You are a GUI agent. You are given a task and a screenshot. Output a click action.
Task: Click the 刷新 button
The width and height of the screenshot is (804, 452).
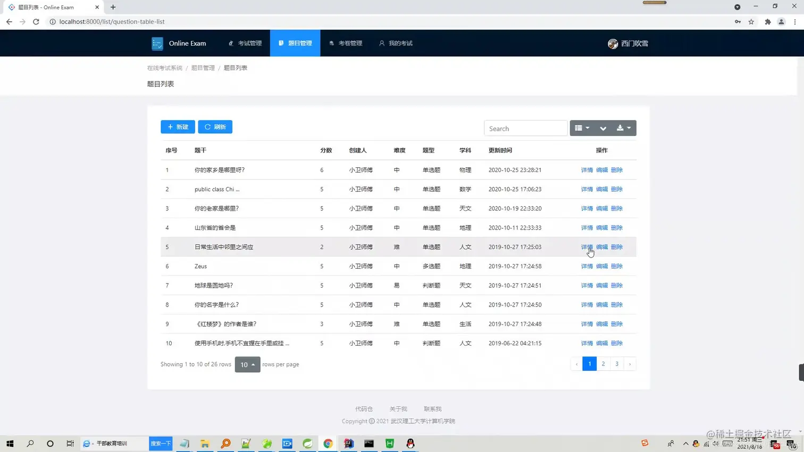(215, 127)
